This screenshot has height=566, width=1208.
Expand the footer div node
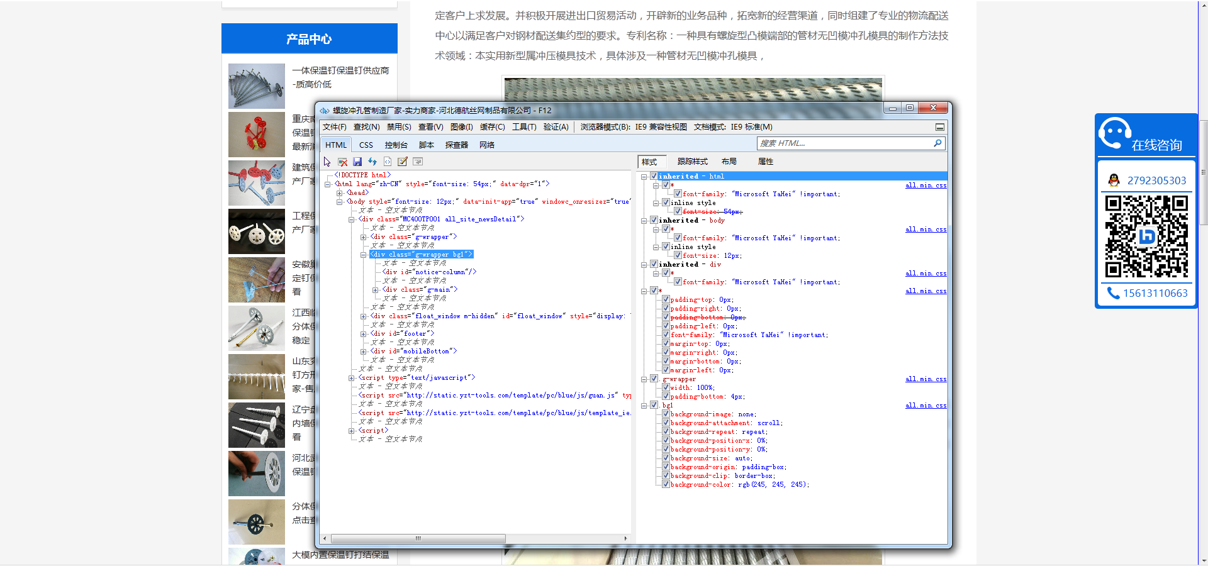(364, 334)
